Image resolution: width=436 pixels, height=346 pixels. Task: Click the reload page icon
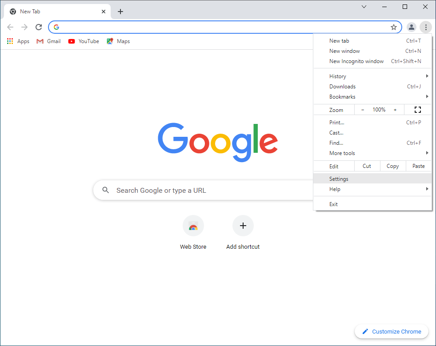pos(39,27)
